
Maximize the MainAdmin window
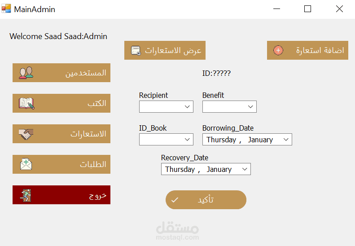pyautogui.click(x=307, y=9)
